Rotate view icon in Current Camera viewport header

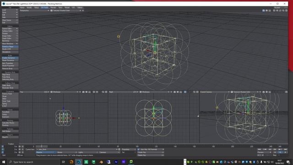pyautogui.click(x=266, y=92)
